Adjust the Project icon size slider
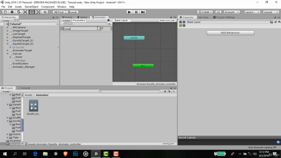 click(169, 144)
